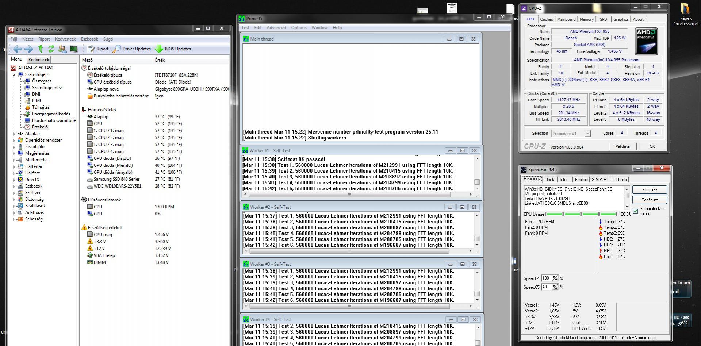Switch to CPU-Z Memory tab
Viewport: 701px width, 346px height.
[587, 19]
